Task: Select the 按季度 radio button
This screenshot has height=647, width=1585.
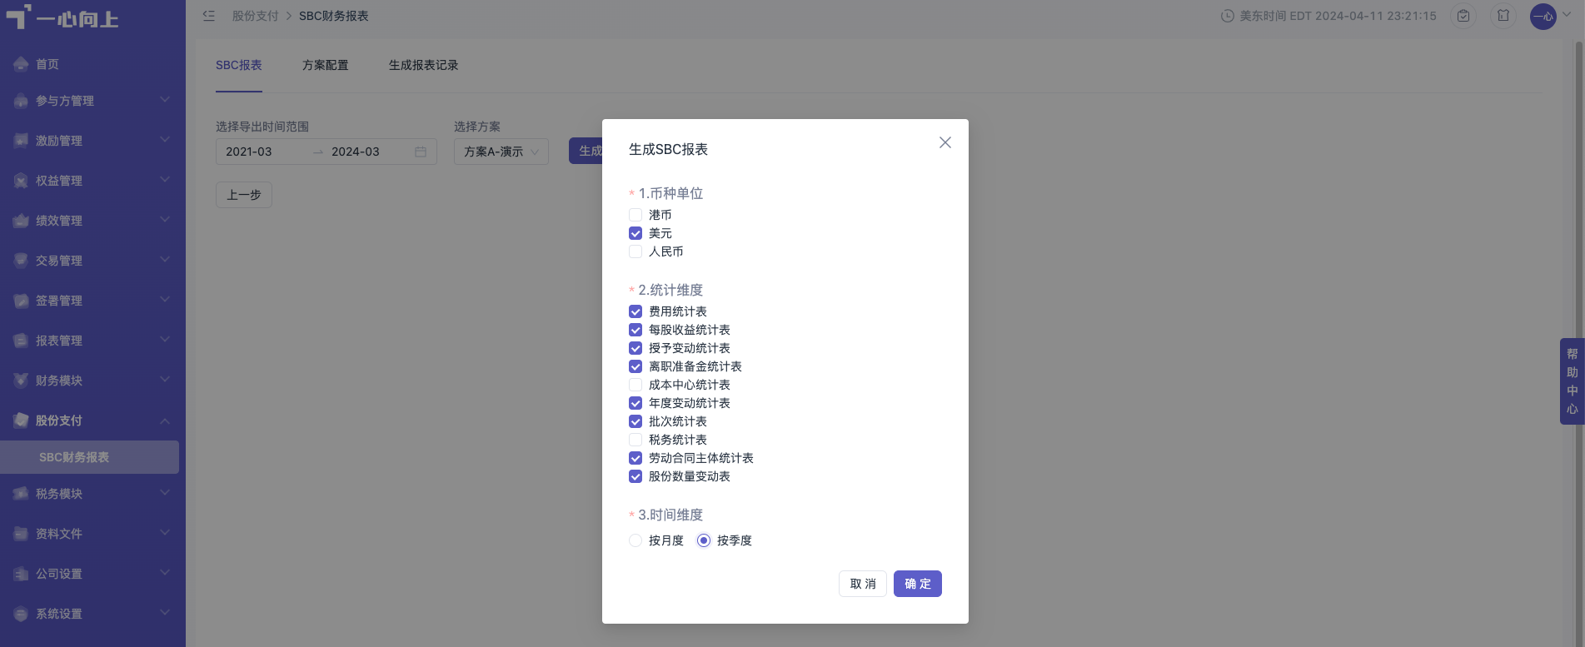Action: click(704, 540)
